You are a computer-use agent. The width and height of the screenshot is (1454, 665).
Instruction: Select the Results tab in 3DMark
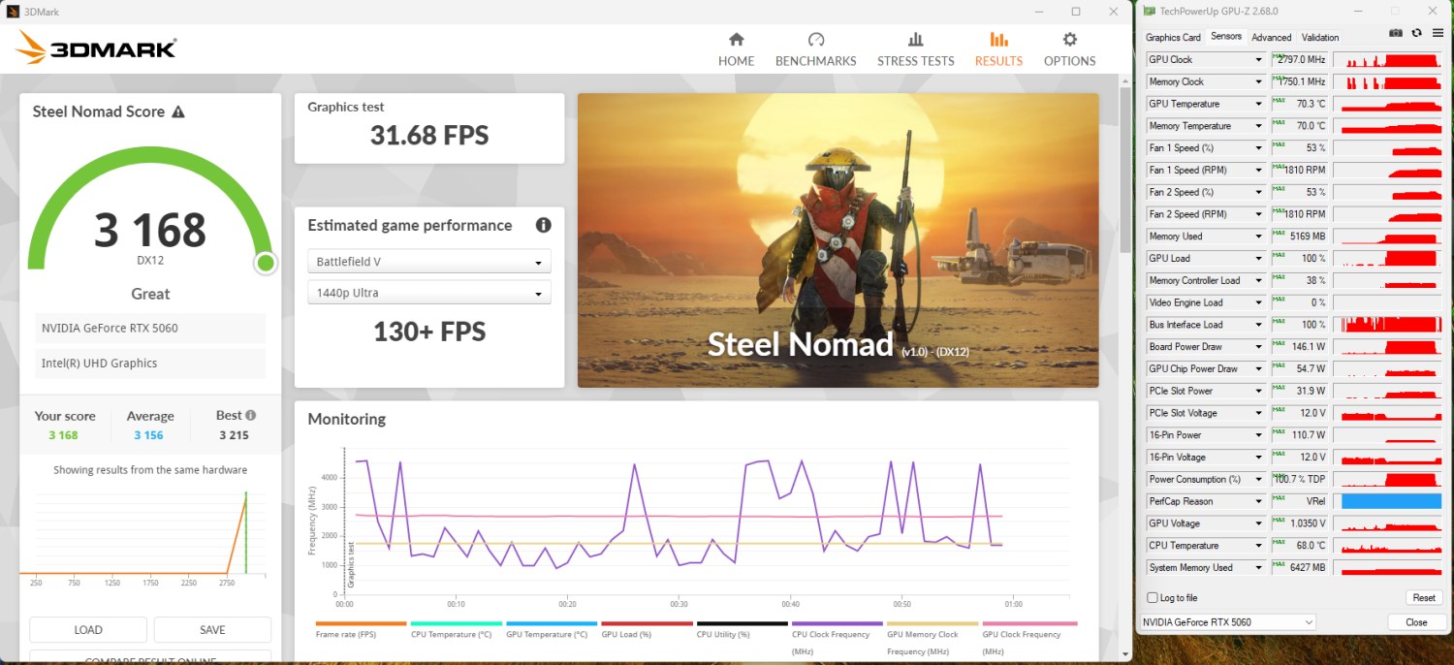click(x=998, y=48)
